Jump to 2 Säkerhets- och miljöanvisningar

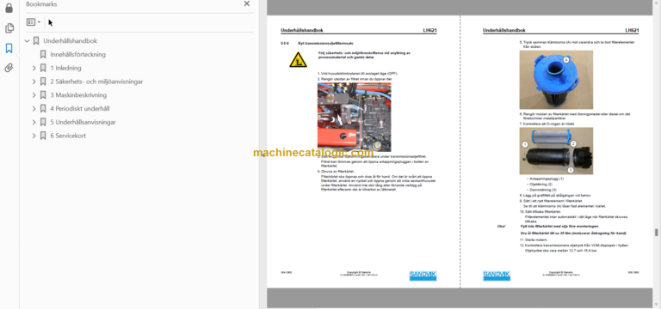coord(96,82)
